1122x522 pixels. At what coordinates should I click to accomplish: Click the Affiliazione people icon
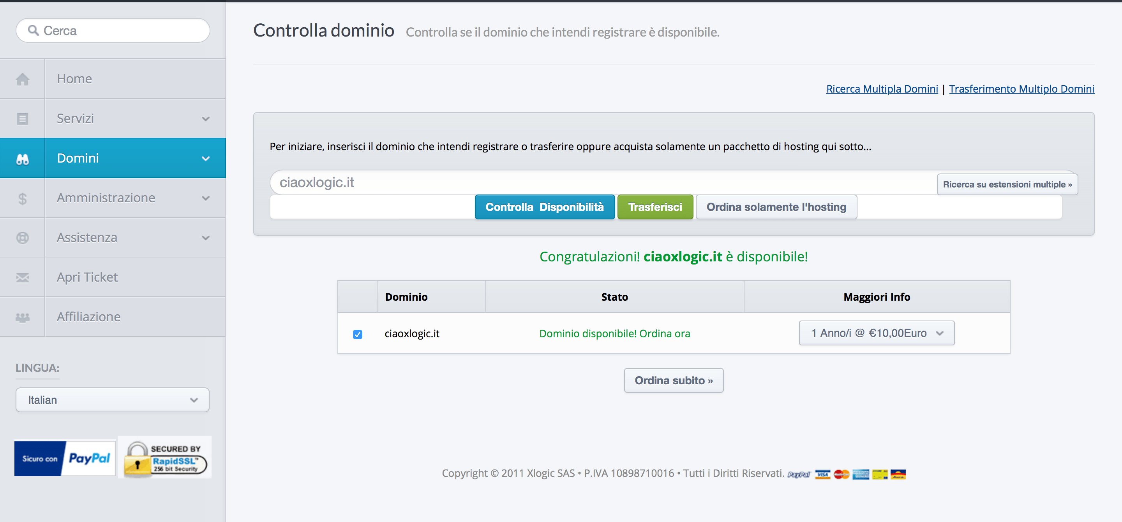tap(22, 317)
